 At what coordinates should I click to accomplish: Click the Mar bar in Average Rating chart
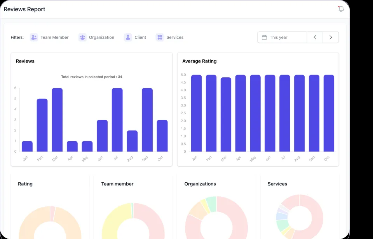pos(226,115)
